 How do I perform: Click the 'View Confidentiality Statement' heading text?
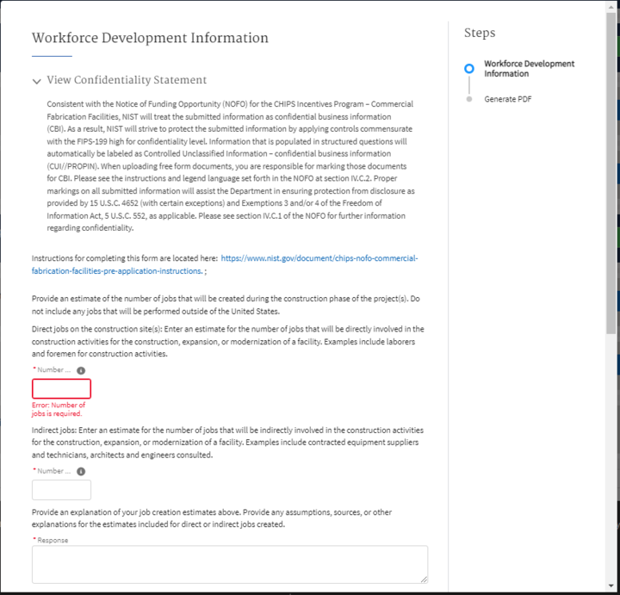pos(127,80)
